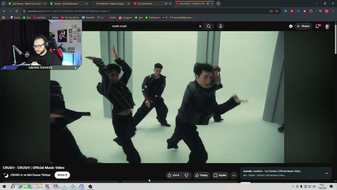This screenshot has height=190, width=337.
Task: Close the YouTube Music tab
Action: pyautogui.click(x=170, y=4)
